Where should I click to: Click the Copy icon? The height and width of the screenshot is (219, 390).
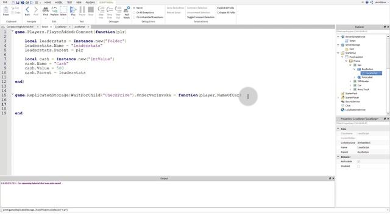(16, 13)
